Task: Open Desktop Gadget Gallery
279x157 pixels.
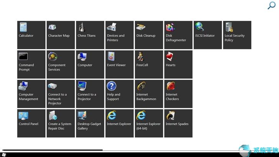Action: pos(90,123)
